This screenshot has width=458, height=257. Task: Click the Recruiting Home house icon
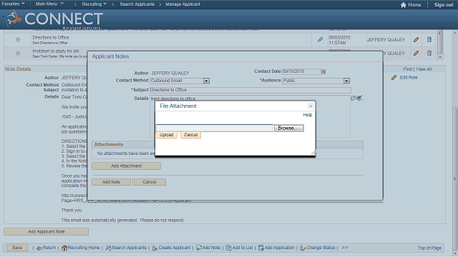(64, 248)
